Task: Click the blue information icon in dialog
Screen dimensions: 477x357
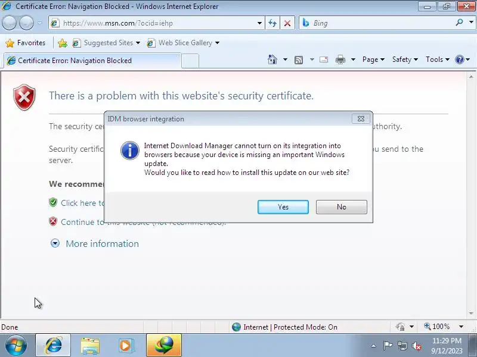Action: point(130,151)
